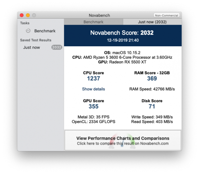Close the Novabench window with red button

(x=22, y=15)
